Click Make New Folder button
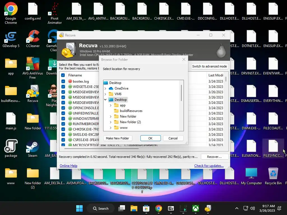The image size is (287, 215). click(x=117, y=138)
